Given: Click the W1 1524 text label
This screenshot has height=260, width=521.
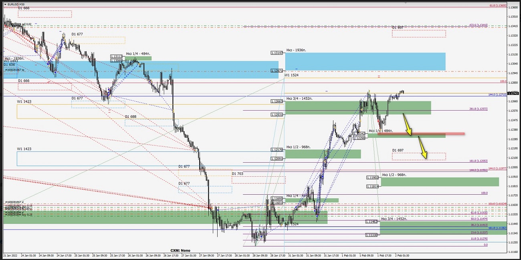Looking at the screenshot, I should (291, 75).
